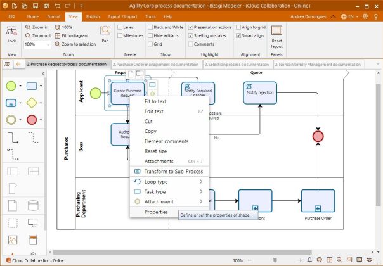Image resolution: width=383 pixels, height=266 pixels.
Task: Open Start Event shape variants arrow
Action: pyautogui.click(x=20, y=86)
